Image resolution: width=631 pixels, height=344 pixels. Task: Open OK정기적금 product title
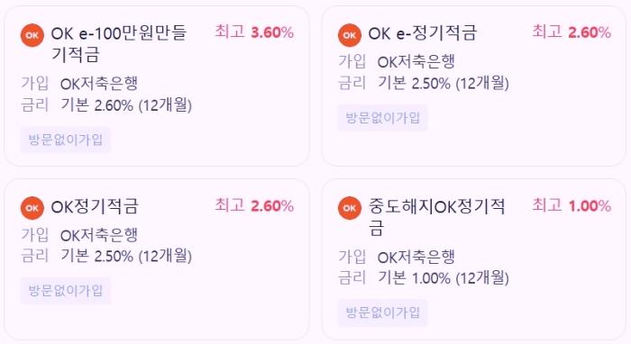[x=95, y=206]
